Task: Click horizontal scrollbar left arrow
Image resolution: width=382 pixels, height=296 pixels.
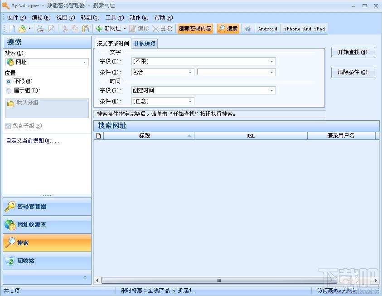Action: [x=97, y=281]
